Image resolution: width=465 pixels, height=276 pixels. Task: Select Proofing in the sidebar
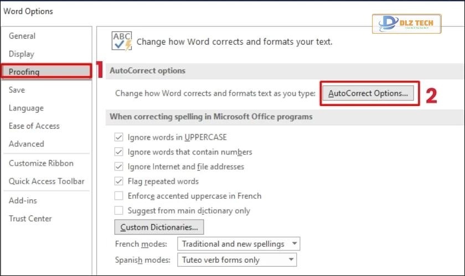tap(24, 72)
